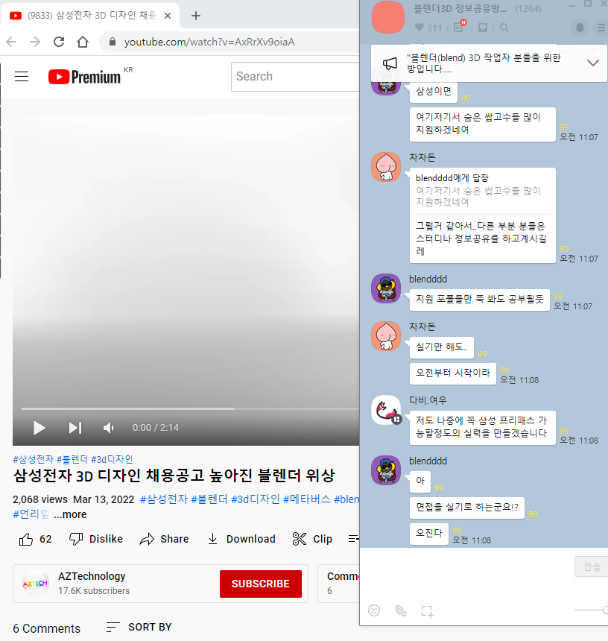This screenshot has width=608, height=641.
Task: Select message '지원 포폴들만 쭉 봐도 공부될듯'
Action: [x=480, y=299]
